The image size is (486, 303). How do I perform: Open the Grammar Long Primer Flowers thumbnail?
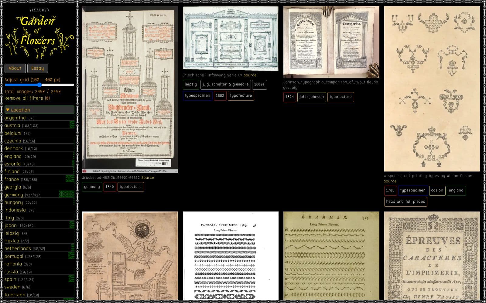tap(331, 256)
